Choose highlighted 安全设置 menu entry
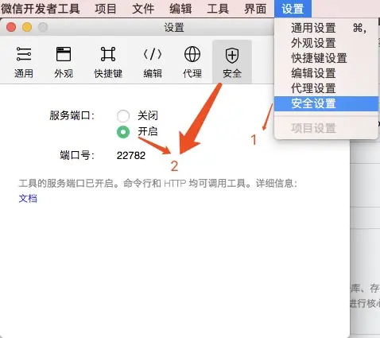The height and width of the screenshot is (338, 380). pyautogui.click(x=326, y=103)
